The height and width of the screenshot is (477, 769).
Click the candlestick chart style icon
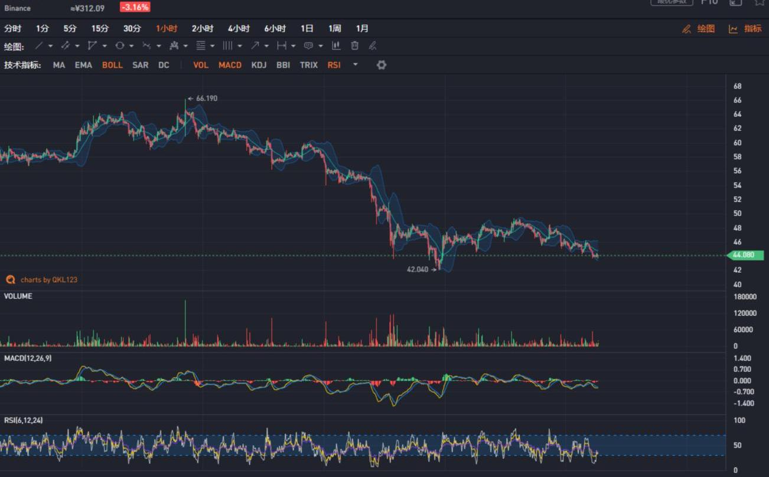pyautogui.click(x=336, y=45)
